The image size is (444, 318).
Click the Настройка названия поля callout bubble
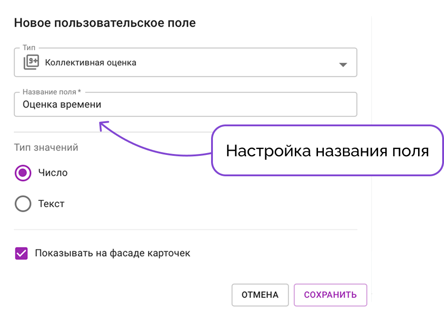point(328,150)
